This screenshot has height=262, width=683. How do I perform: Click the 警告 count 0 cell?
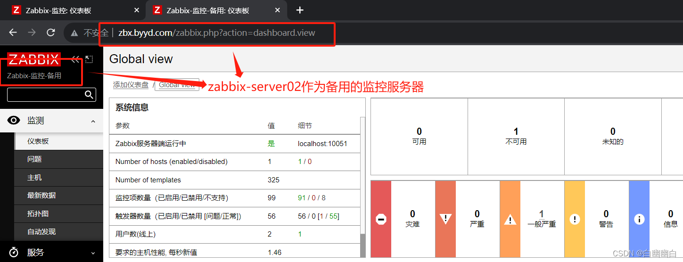[606, 219]
